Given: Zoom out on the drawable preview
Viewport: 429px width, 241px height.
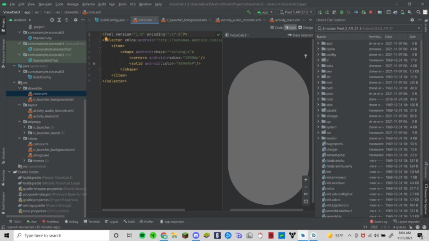Looking at the screenshot, I should point(306,187).
